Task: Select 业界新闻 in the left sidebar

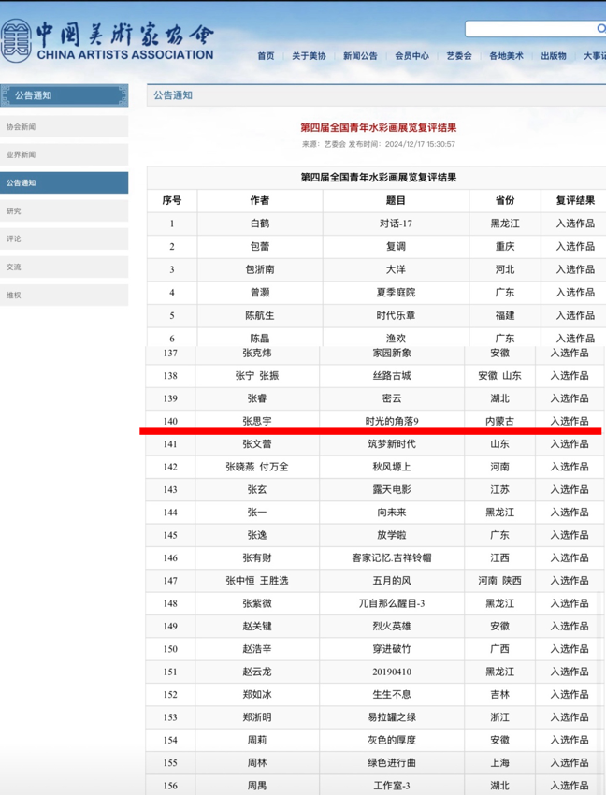Action: pyautogui.click(x=64, y=154)
